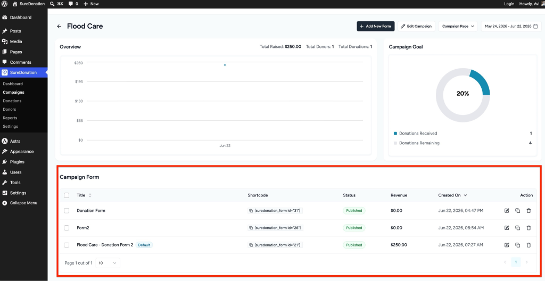
Task: Click the 20% donut chart
Action: click(x=463, y=95)
